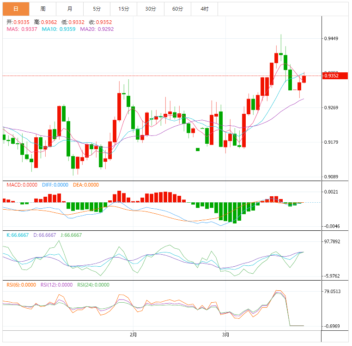This screenshot has height=346, width=352.
Task: Switch to the 周 weekly tab
Action: pos(43,9)
